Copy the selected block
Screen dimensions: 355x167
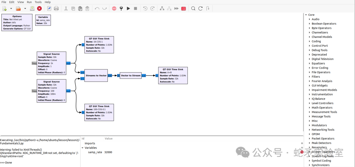tap(73, 9)
